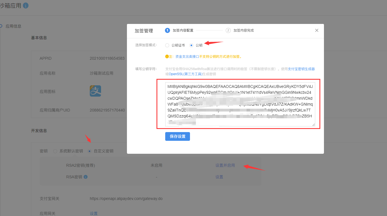Select 自定义密钥 radio button
The height and width of the screenshot is (216, 387).
90,151
